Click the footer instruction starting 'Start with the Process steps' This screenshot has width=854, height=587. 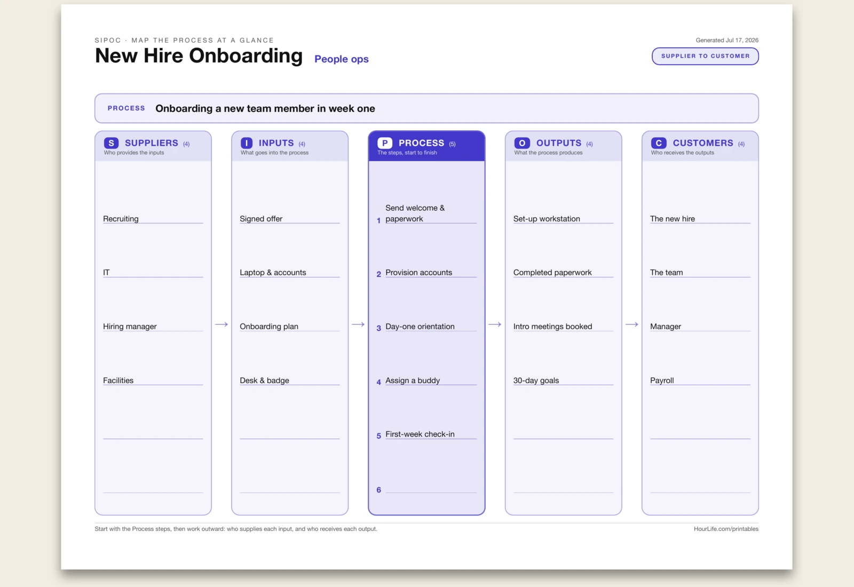(x=236, y=529)
